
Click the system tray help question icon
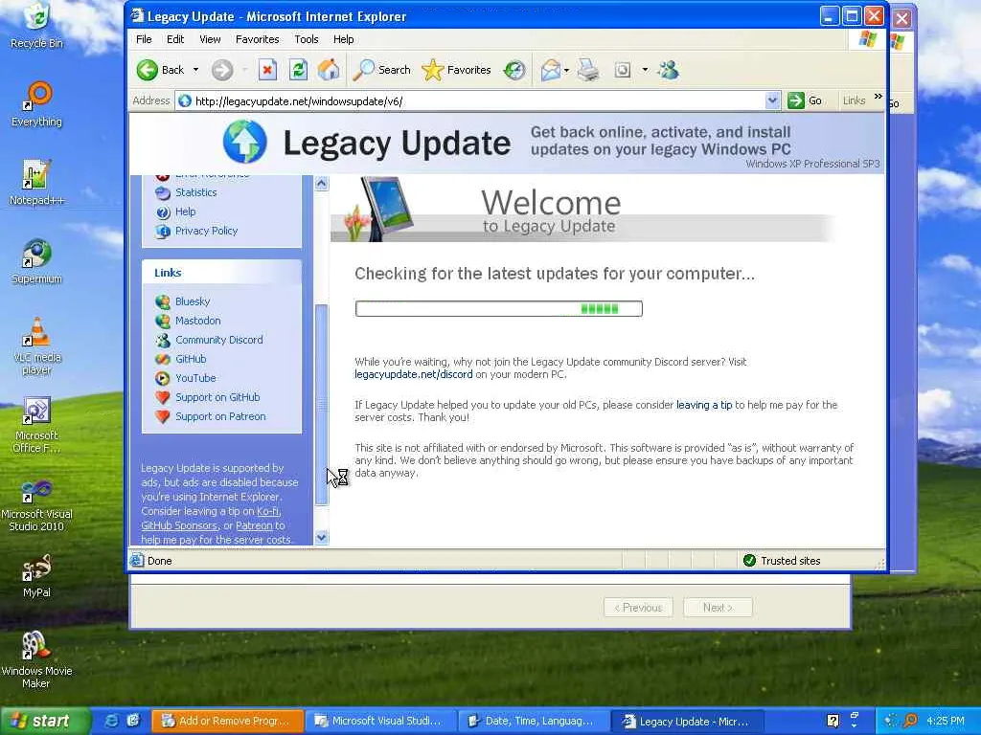click(x=833, y=721)
